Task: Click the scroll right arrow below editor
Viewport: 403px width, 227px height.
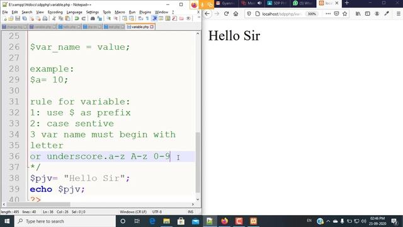Action: [x=193, y=204]
